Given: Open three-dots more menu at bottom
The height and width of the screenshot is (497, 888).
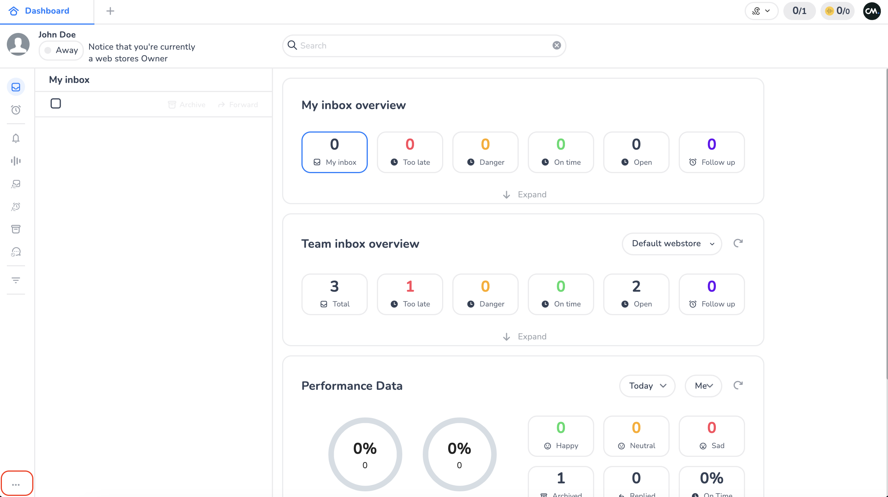Looking at the screenshot, I should [16, 484].
